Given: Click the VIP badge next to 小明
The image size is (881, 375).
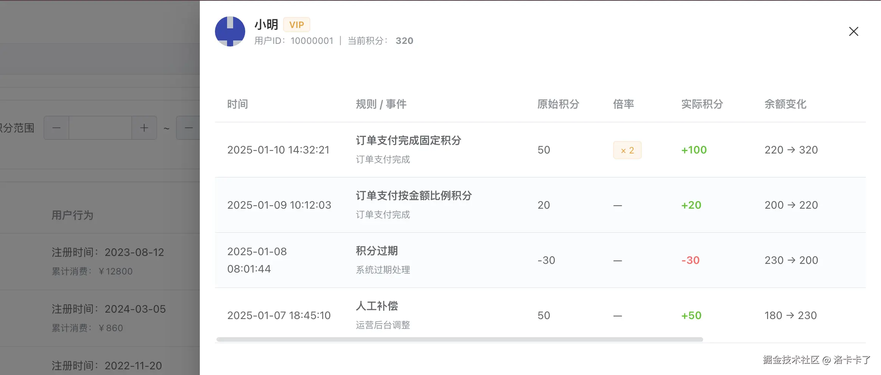Looking at the screenshot, I should (x=296, y=25).
